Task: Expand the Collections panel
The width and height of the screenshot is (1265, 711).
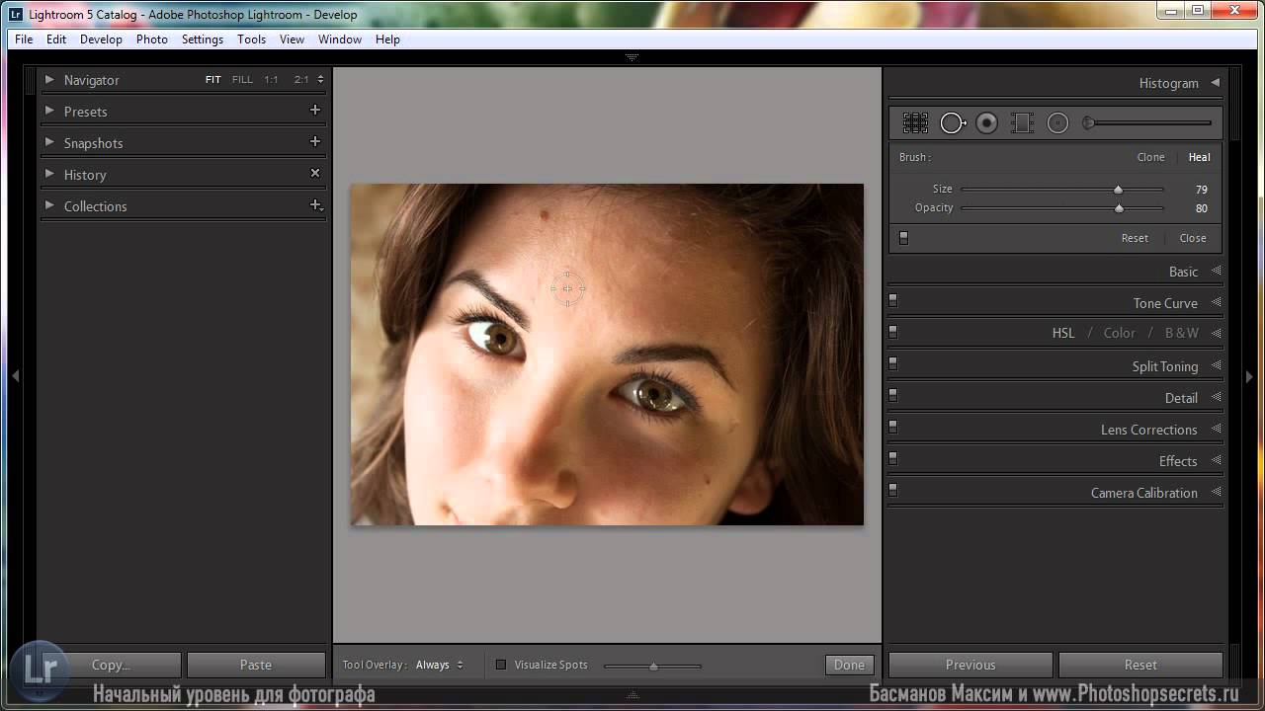Action: tap(49, 205)
